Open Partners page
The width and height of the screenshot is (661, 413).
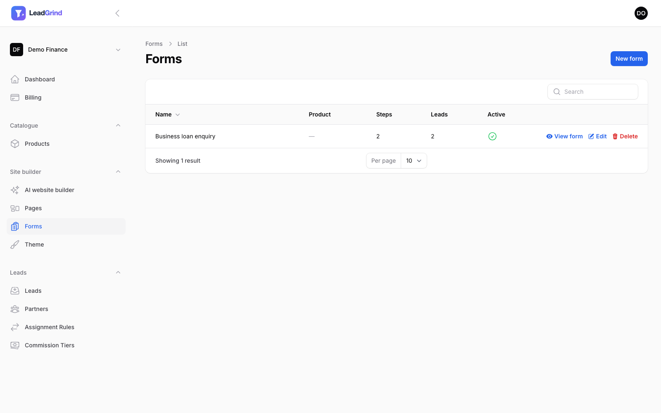[66, 309]
